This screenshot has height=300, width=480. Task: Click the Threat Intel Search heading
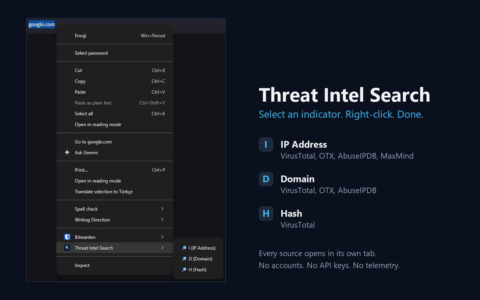[344, 95]
